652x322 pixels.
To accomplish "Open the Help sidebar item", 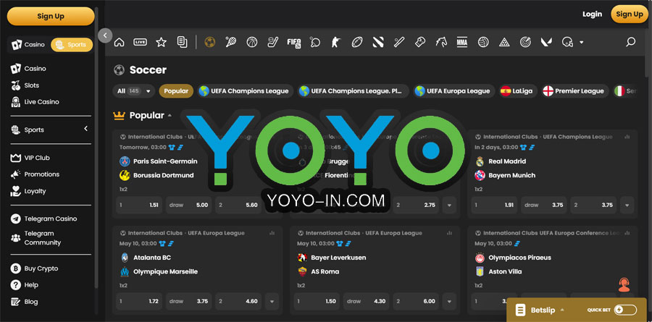I will coord(30,285).
